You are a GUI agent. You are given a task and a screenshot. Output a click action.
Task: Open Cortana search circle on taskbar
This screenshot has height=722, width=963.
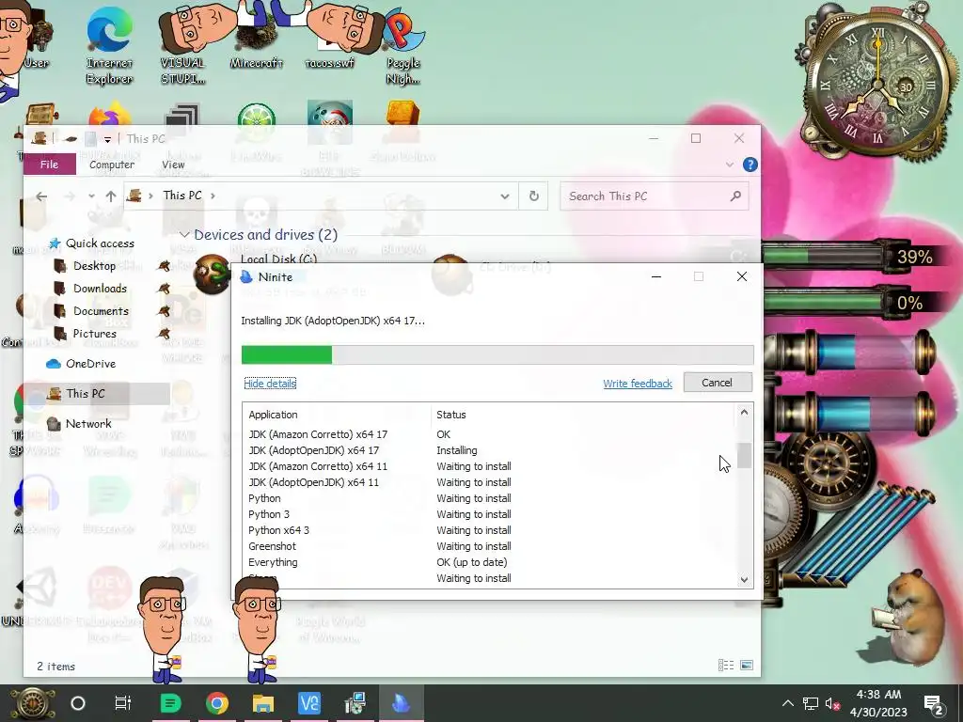coord(78,703)
